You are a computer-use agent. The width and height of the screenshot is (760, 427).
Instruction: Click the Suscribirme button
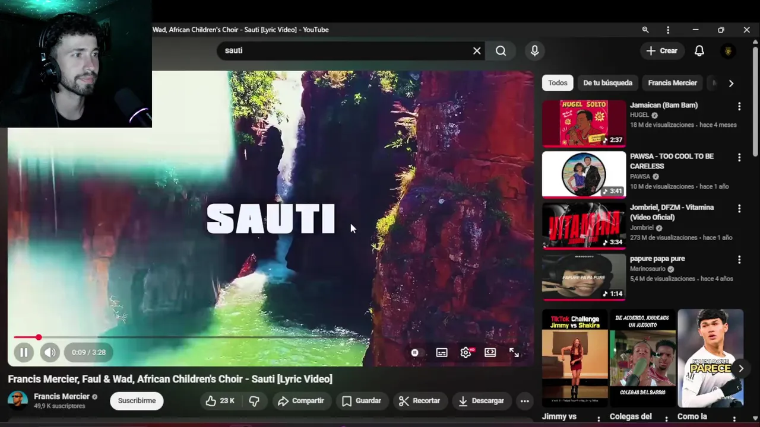[x=137, y=401]
